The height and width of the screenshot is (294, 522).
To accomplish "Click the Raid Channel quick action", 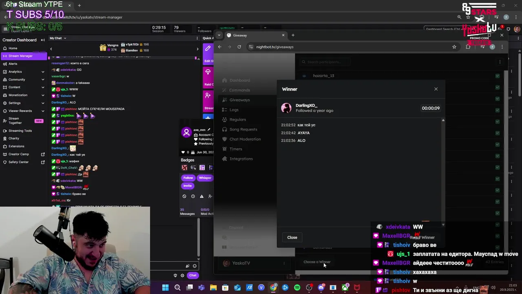I will click(208, 77).
